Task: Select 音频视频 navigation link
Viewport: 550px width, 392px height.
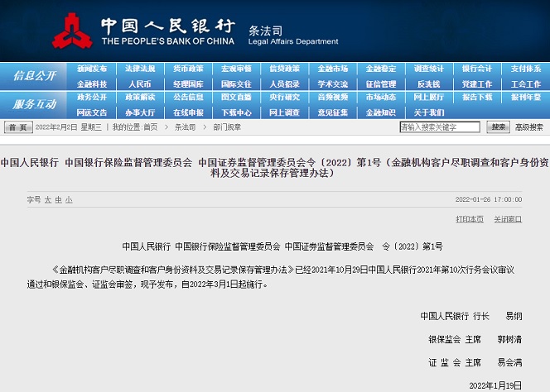Action: pos(333,97)
